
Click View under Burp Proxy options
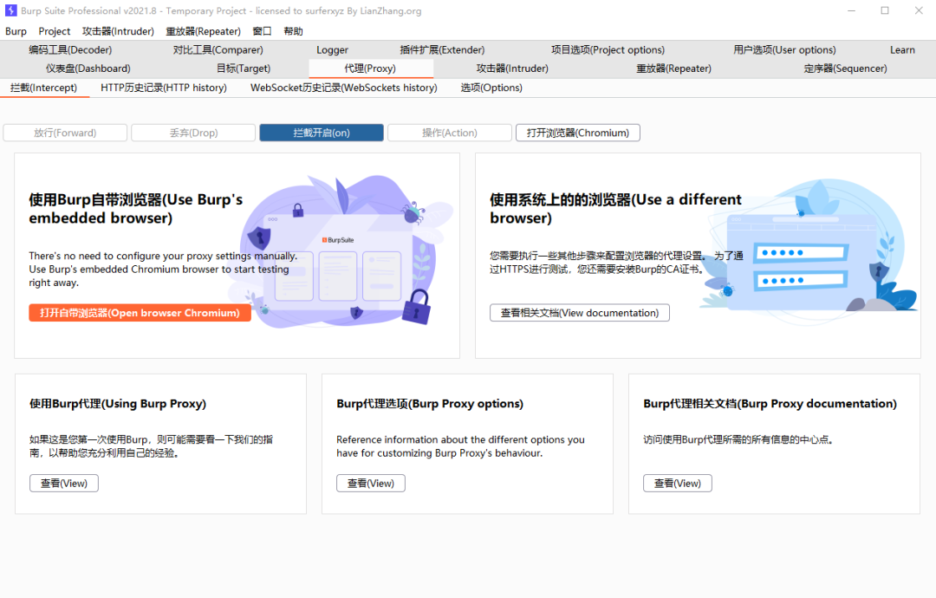click(371, 484)
